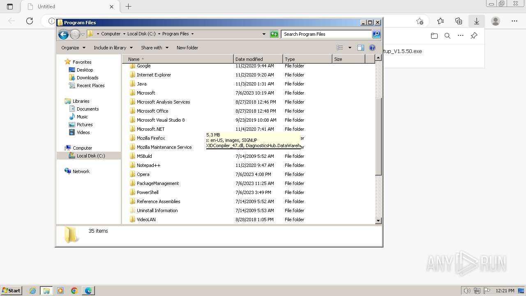Select the MSBuild folder icon
This screenshot has width=526, height=296.
tap(132, 156)
